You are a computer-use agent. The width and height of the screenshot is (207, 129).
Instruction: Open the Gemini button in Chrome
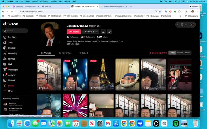click(x=194, y=6)
